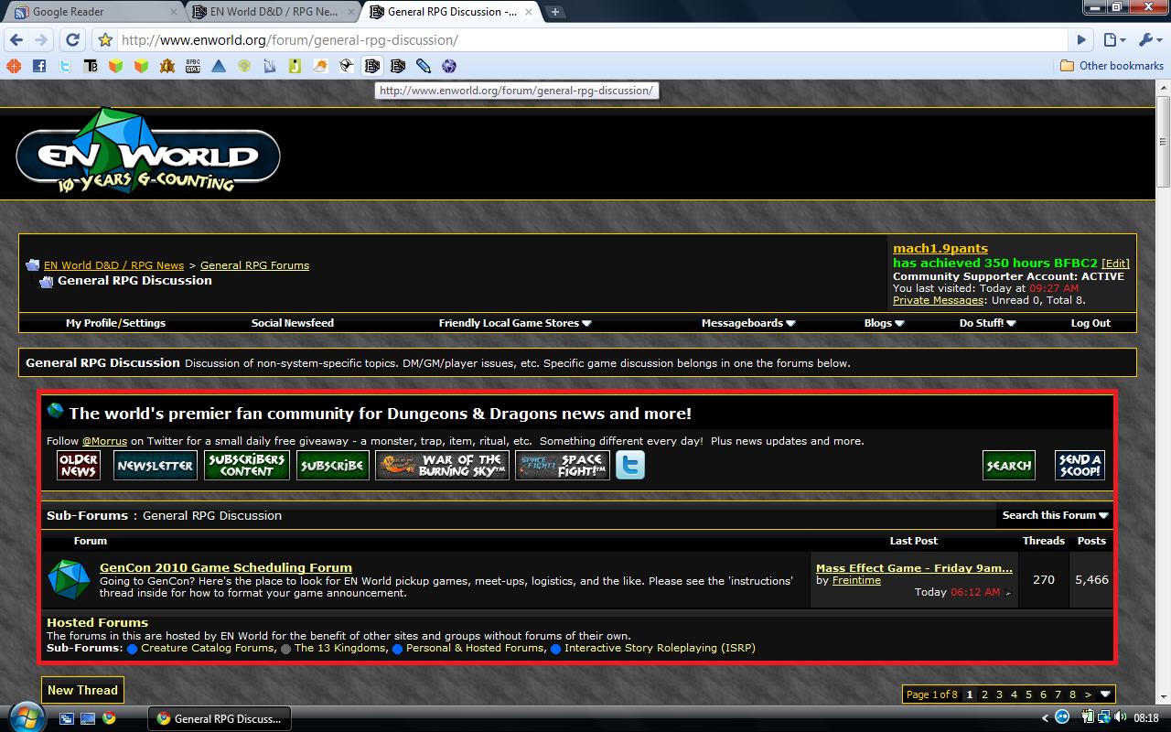Click the Send a Scoop button
The height and width of the screenshot is (732, 1171).
pos(1080,465)
